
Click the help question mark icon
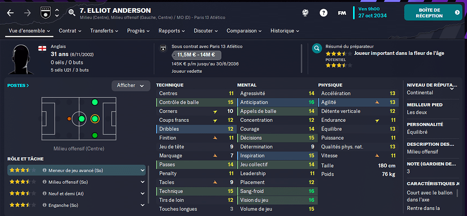click(x=323, y=13)
